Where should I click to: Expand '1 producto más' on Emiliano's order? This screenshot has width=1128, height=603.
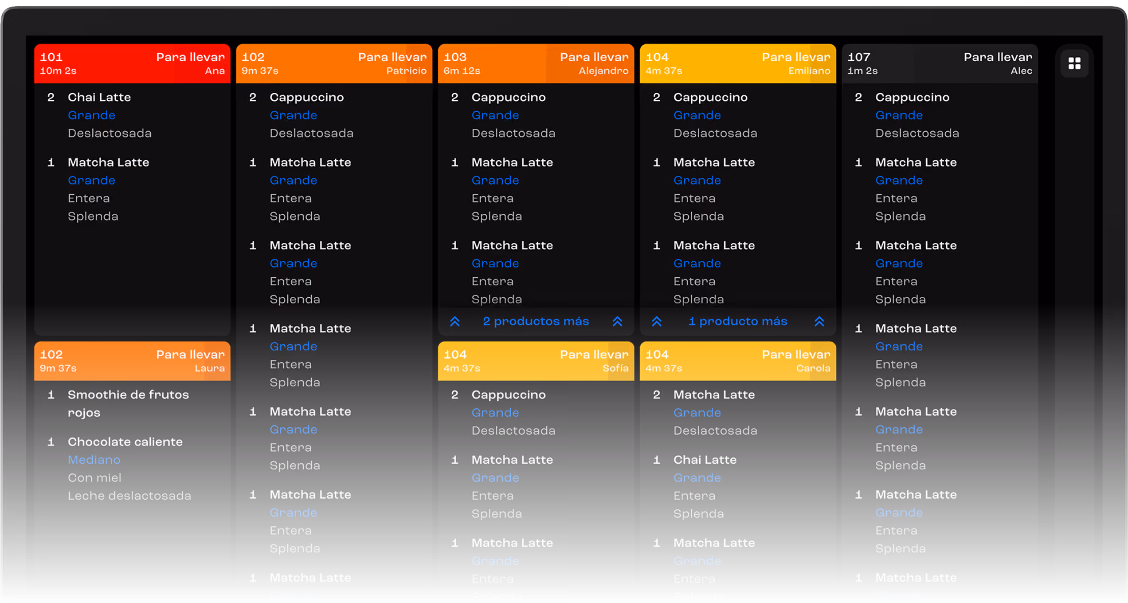coord(738,321)
